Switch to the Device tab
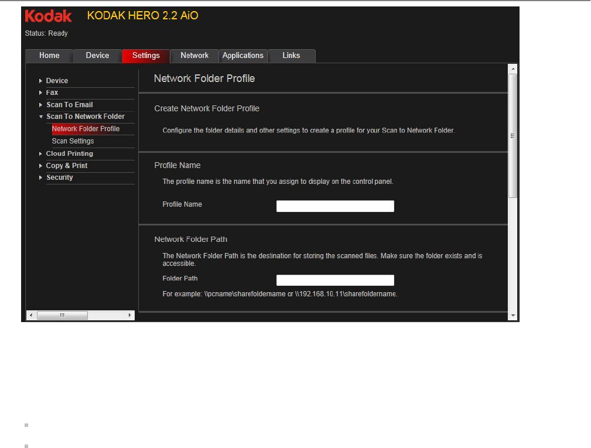The image size is (591, 448). click(97, 56)
